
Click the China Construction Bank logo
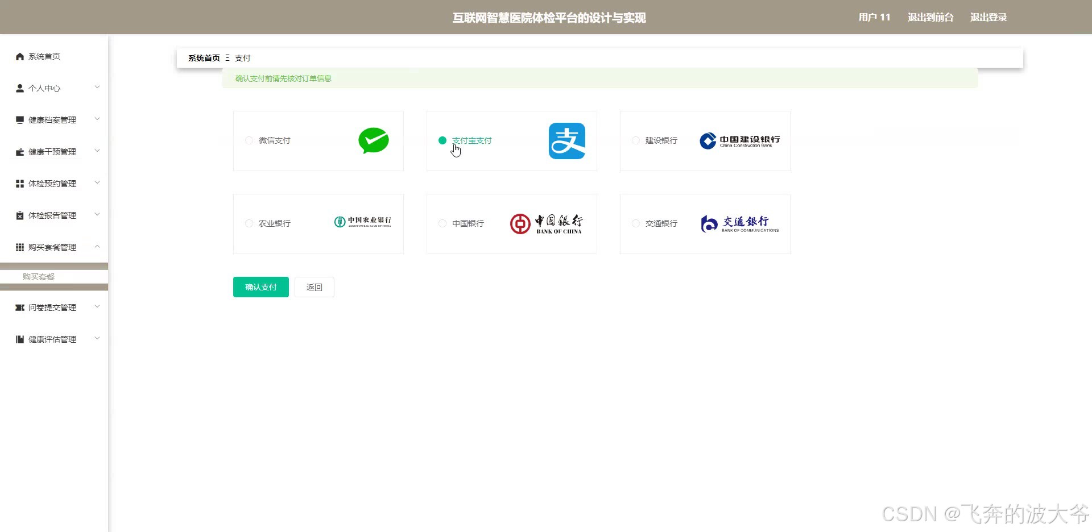740,141
